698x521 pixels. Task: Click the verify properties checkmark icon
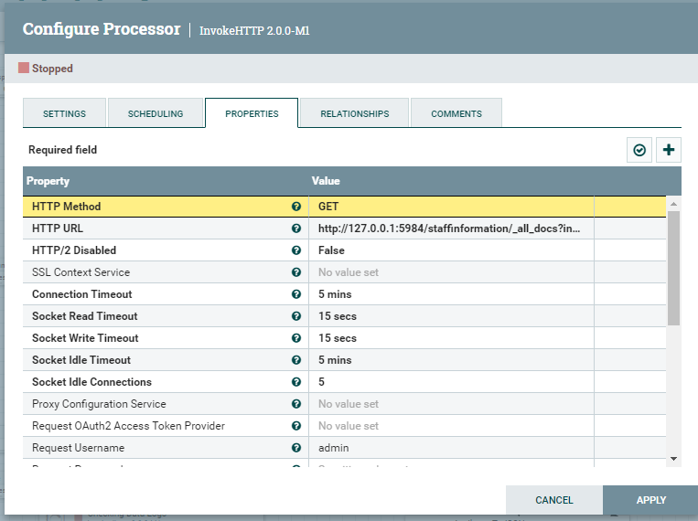(639, 150)
